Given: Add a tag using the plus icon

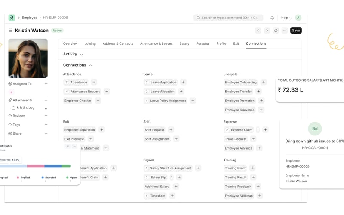Looking at the screenshot, I should (x=46, y=125).
